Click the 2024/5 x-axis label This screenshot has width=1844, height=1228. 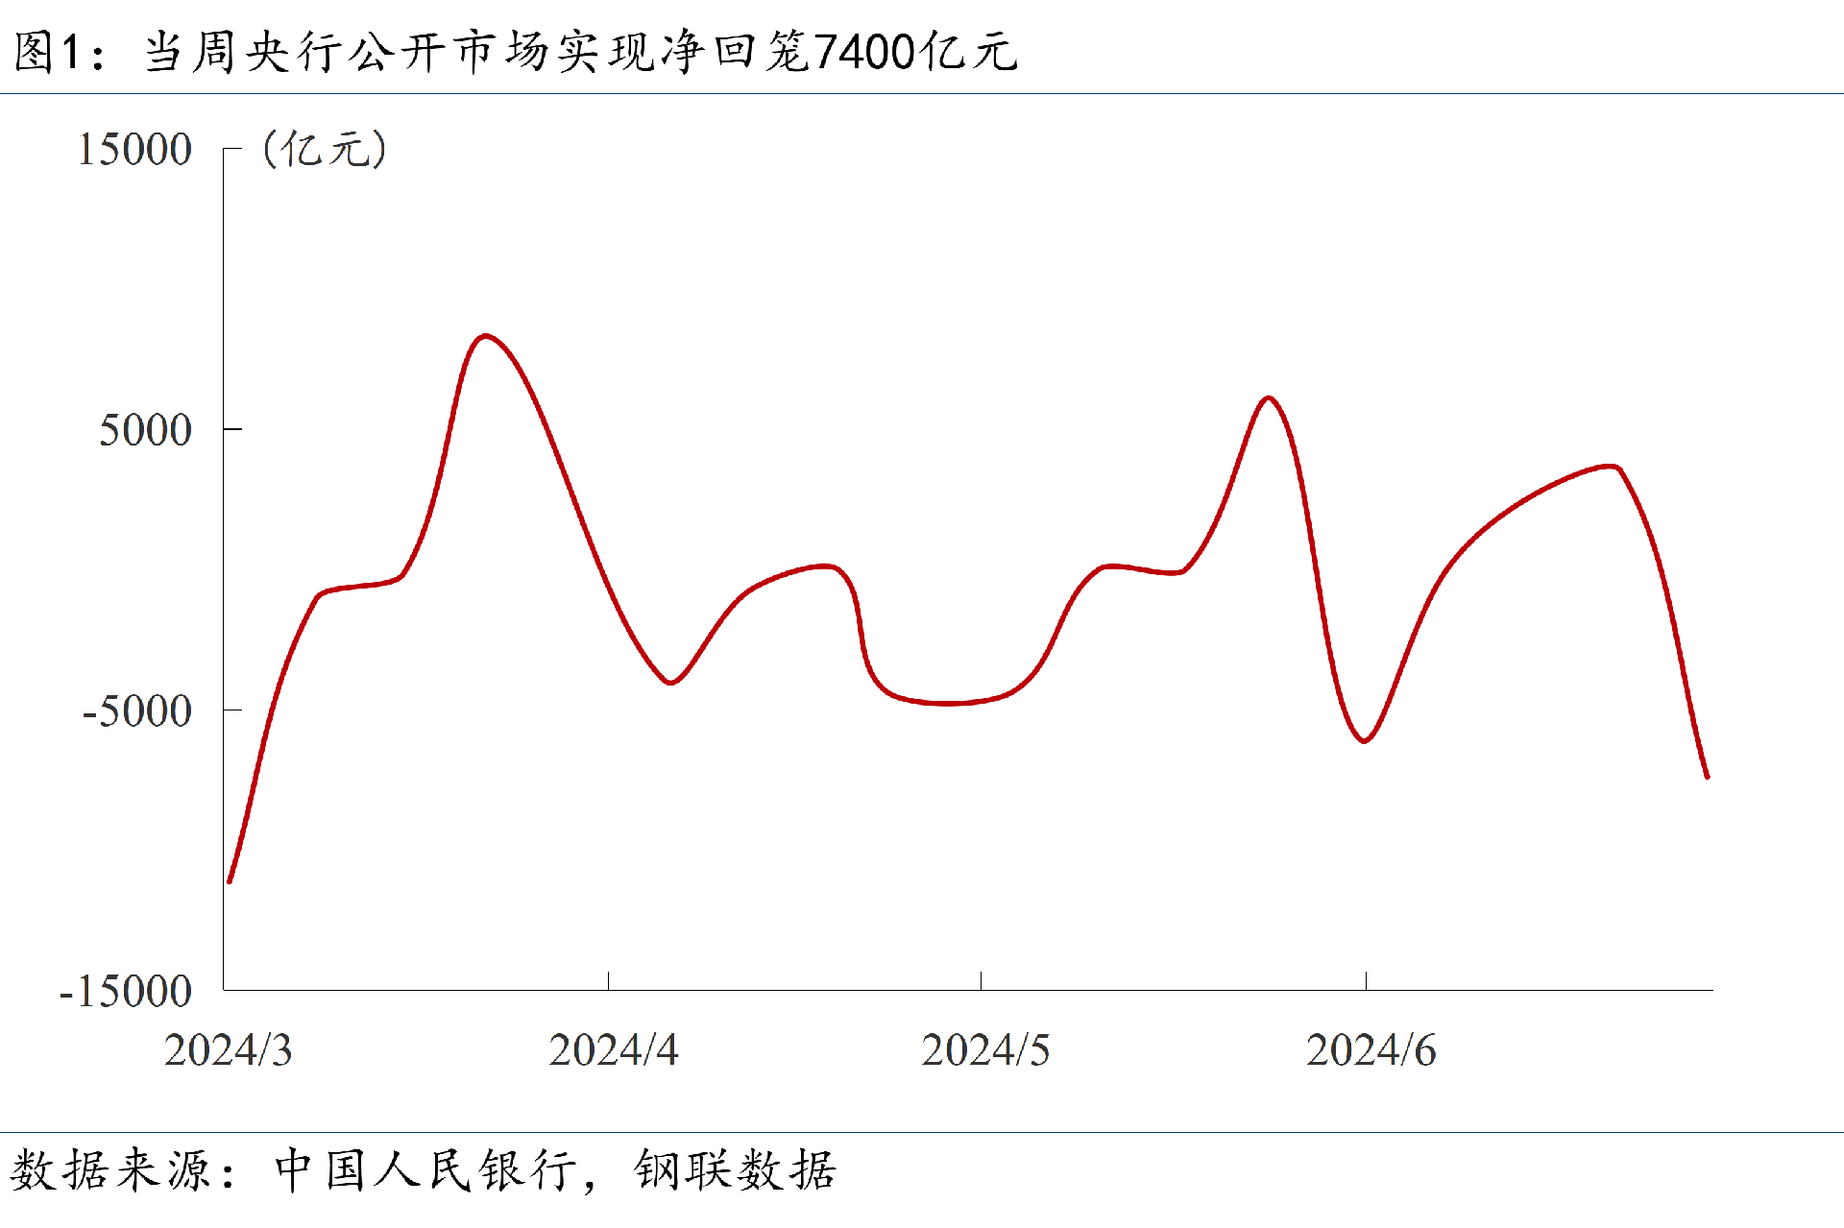[985, 1050]
